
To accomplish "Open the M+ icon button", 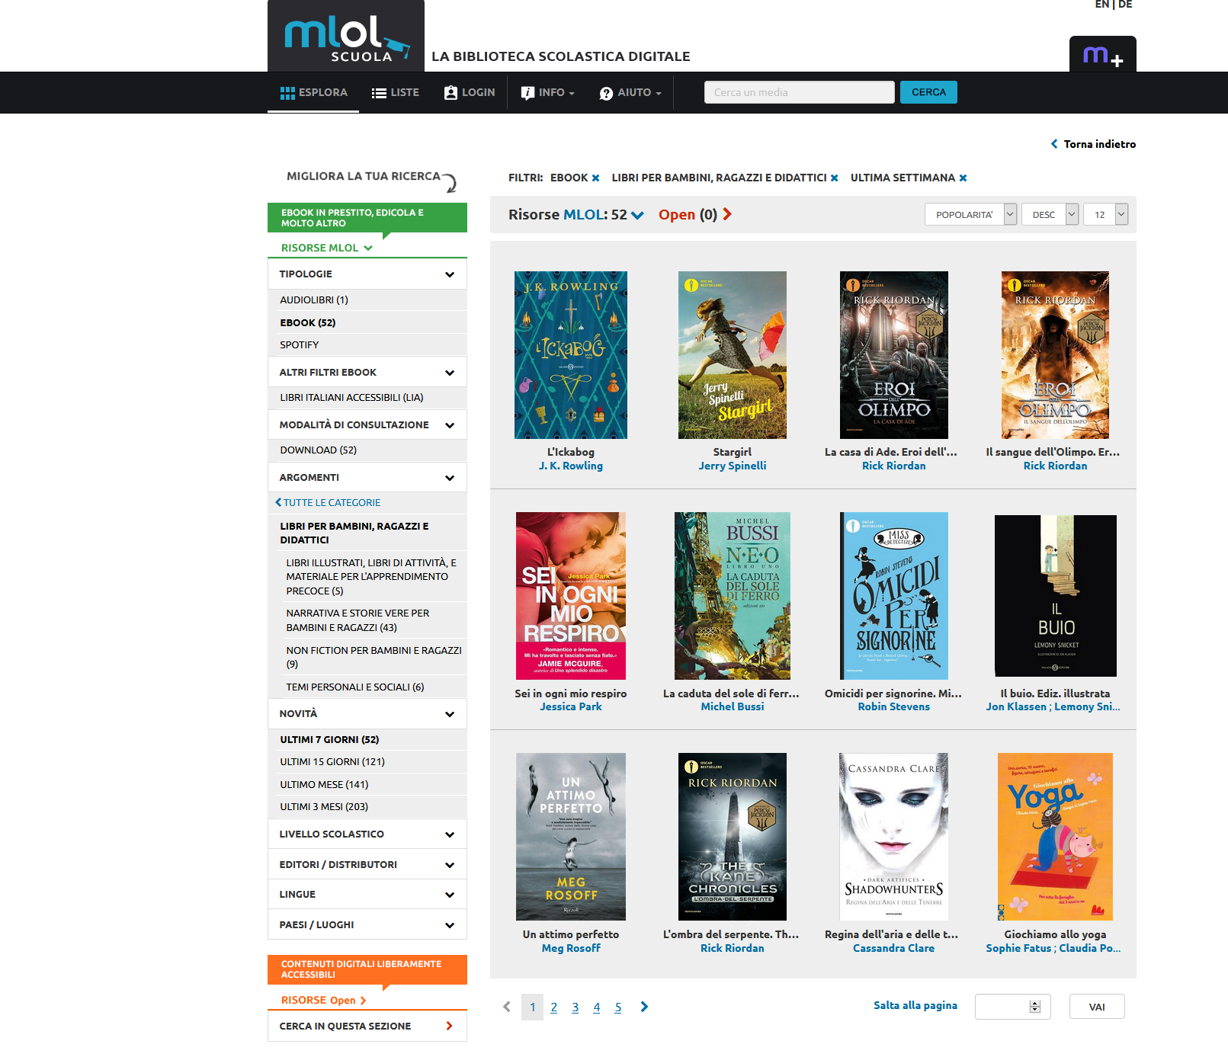I will [x=1102, y=54].
